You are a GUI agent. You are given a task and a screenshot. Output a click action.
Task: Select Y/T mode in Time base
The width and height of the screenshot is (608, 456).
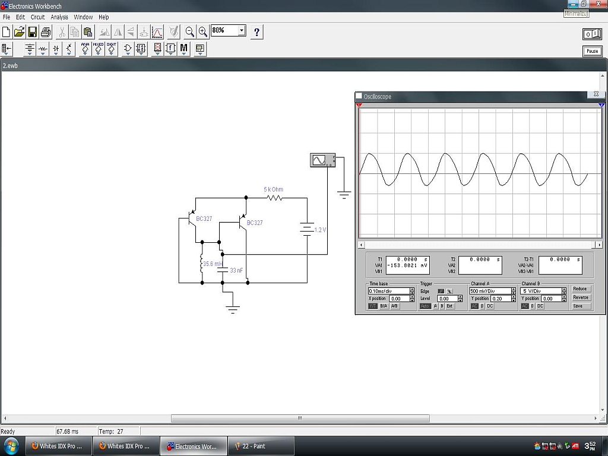point(373,306)
